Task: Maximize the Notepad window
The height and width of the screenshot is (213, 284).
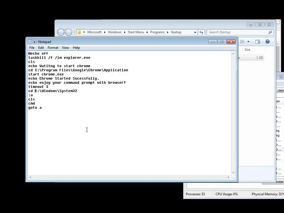Action: (x=222, y=42)
